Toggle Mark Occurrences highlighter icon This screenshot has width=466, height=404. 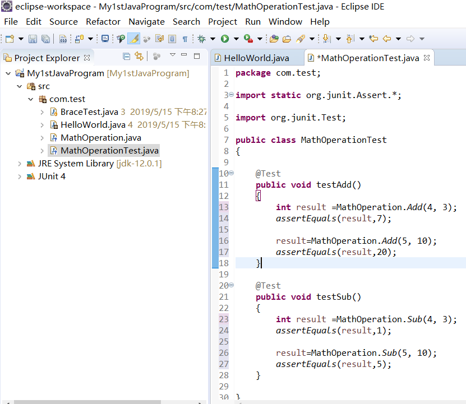[133, 39]
